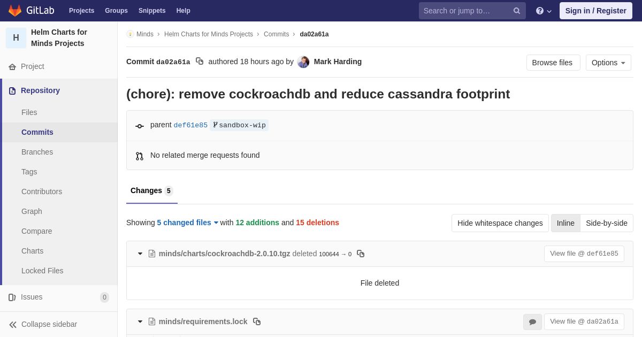The width and height of the screenshot is (642, 337).
Task: Click the Collapse sidebar label
Action: [49, 324]
